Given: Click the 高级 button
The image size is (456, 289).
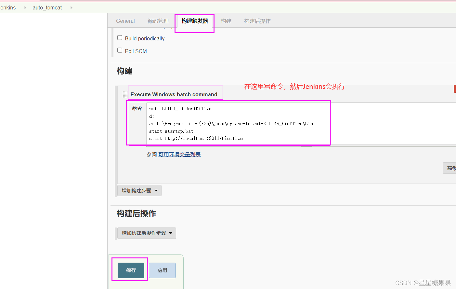Looking at the screenshot, I should (451, 168).
